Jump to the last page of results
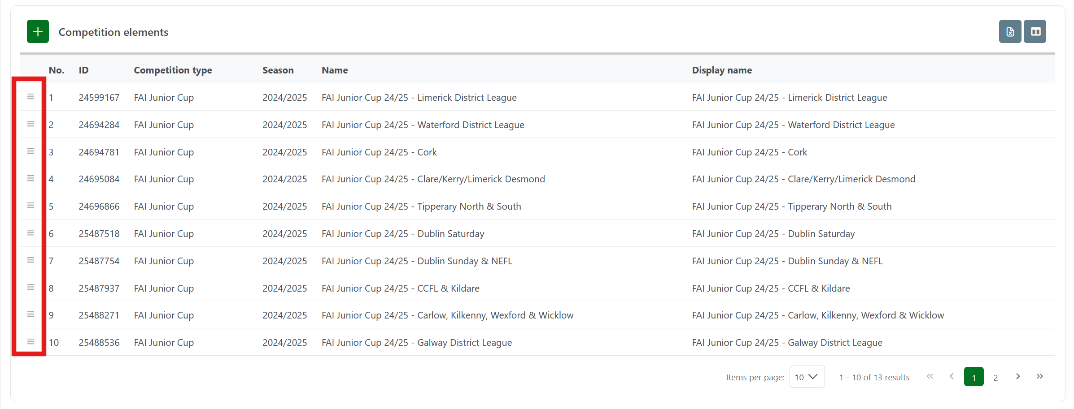The image size is (1074, 409). click(x=1040, y=376)
